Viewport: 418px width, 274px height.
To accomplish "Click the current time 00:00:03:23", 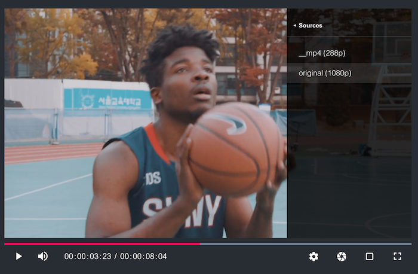I will [x=88, y=257].
